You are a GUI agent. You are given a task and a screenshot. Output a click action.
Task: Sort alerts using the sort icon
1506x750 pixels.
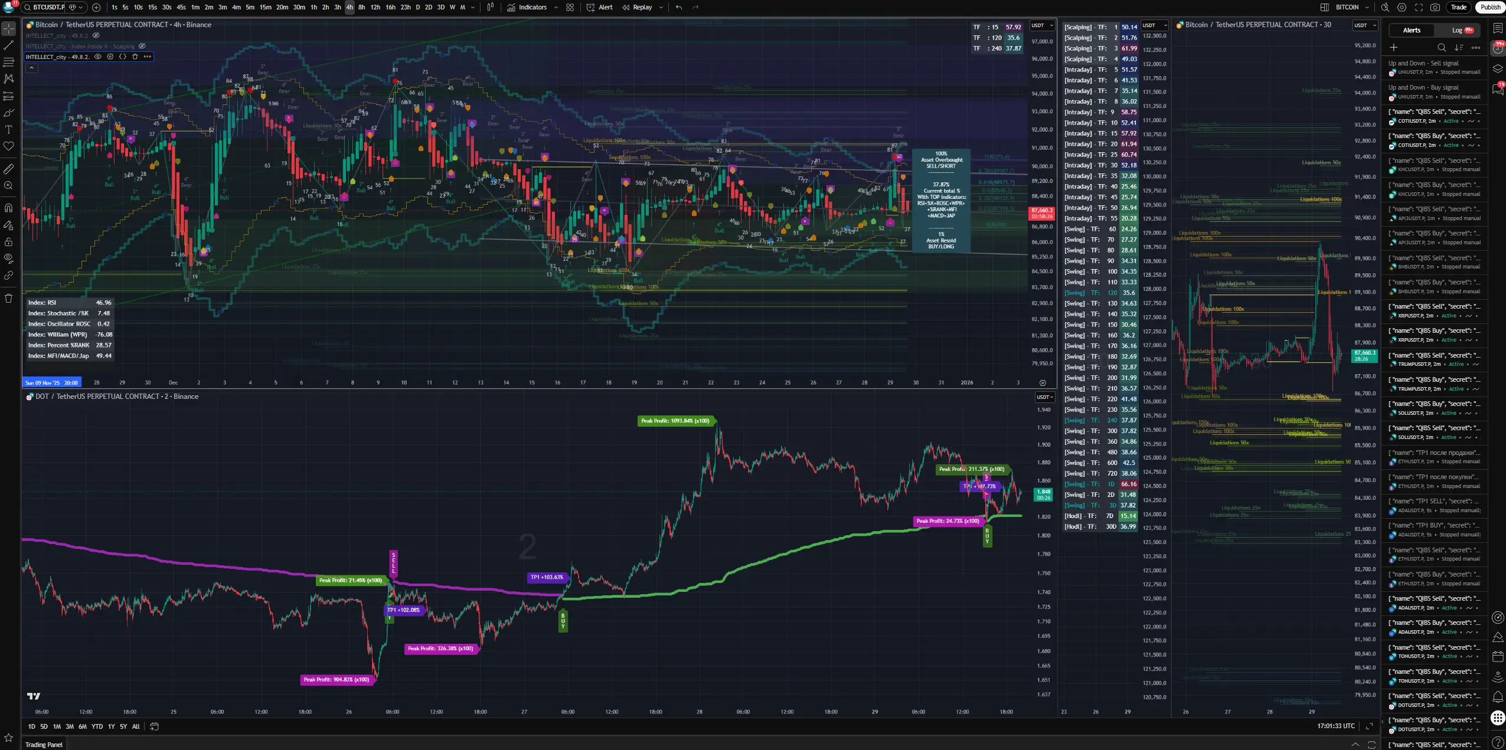(1459, 47)
